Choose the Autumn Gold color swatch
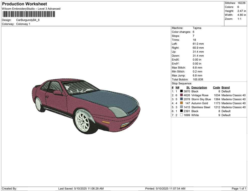Screen dimensions: 248x191 click(181, 103)
